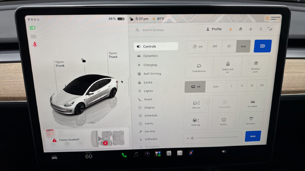The image size is (305, 171).
Task: Tap Open Frunk
Action: pyautogui.click(x=60, y=64)
